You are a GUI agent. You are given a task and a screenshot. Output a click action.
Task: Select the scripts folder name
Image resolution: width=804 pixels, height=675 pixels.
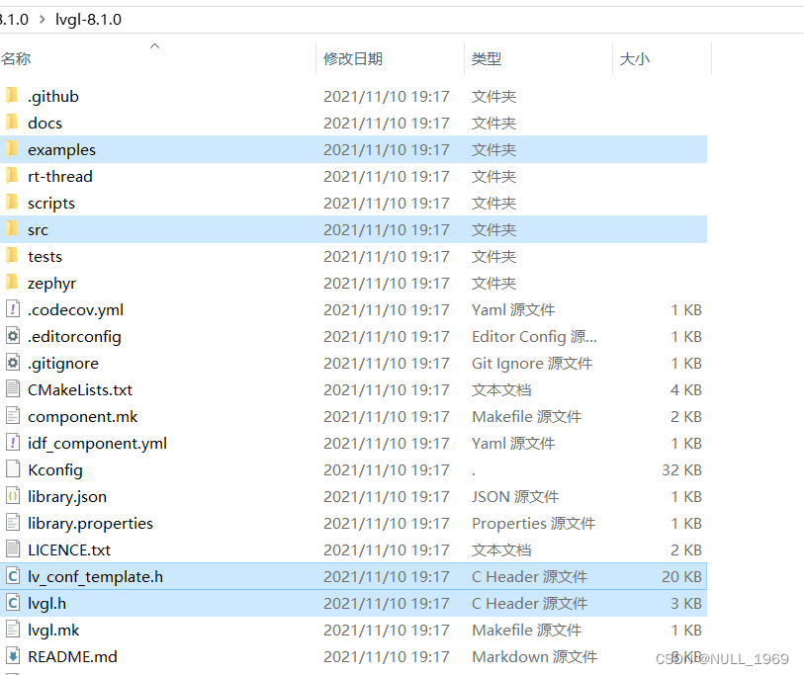[x=51, y=203]
